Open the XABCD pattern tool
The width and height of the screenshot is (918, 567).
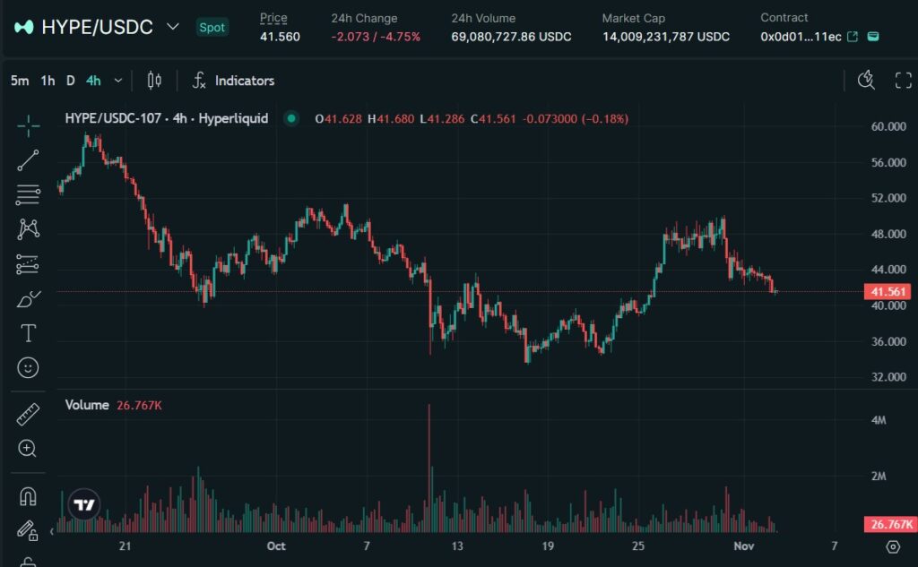click(x=28, y=229)
